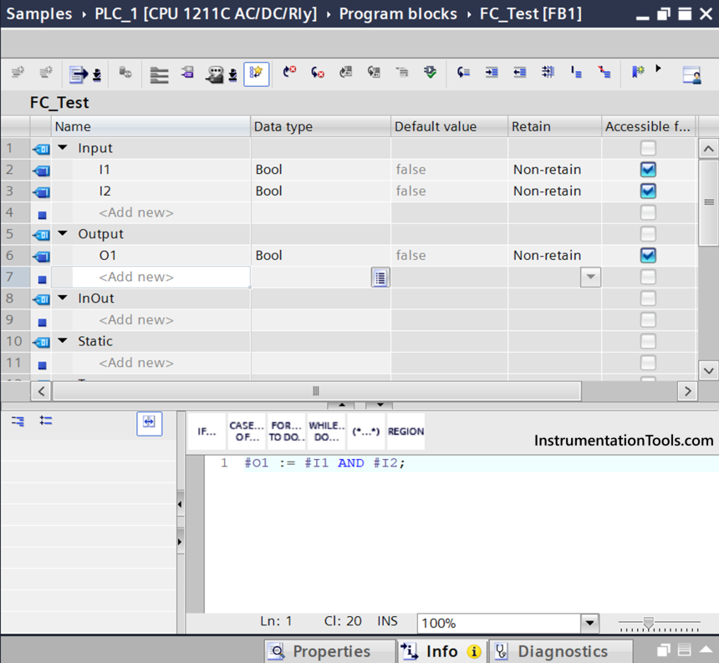Collapse the Input section
The width and height of the screenshot is (719, 663).
click(x=63, y=148)
